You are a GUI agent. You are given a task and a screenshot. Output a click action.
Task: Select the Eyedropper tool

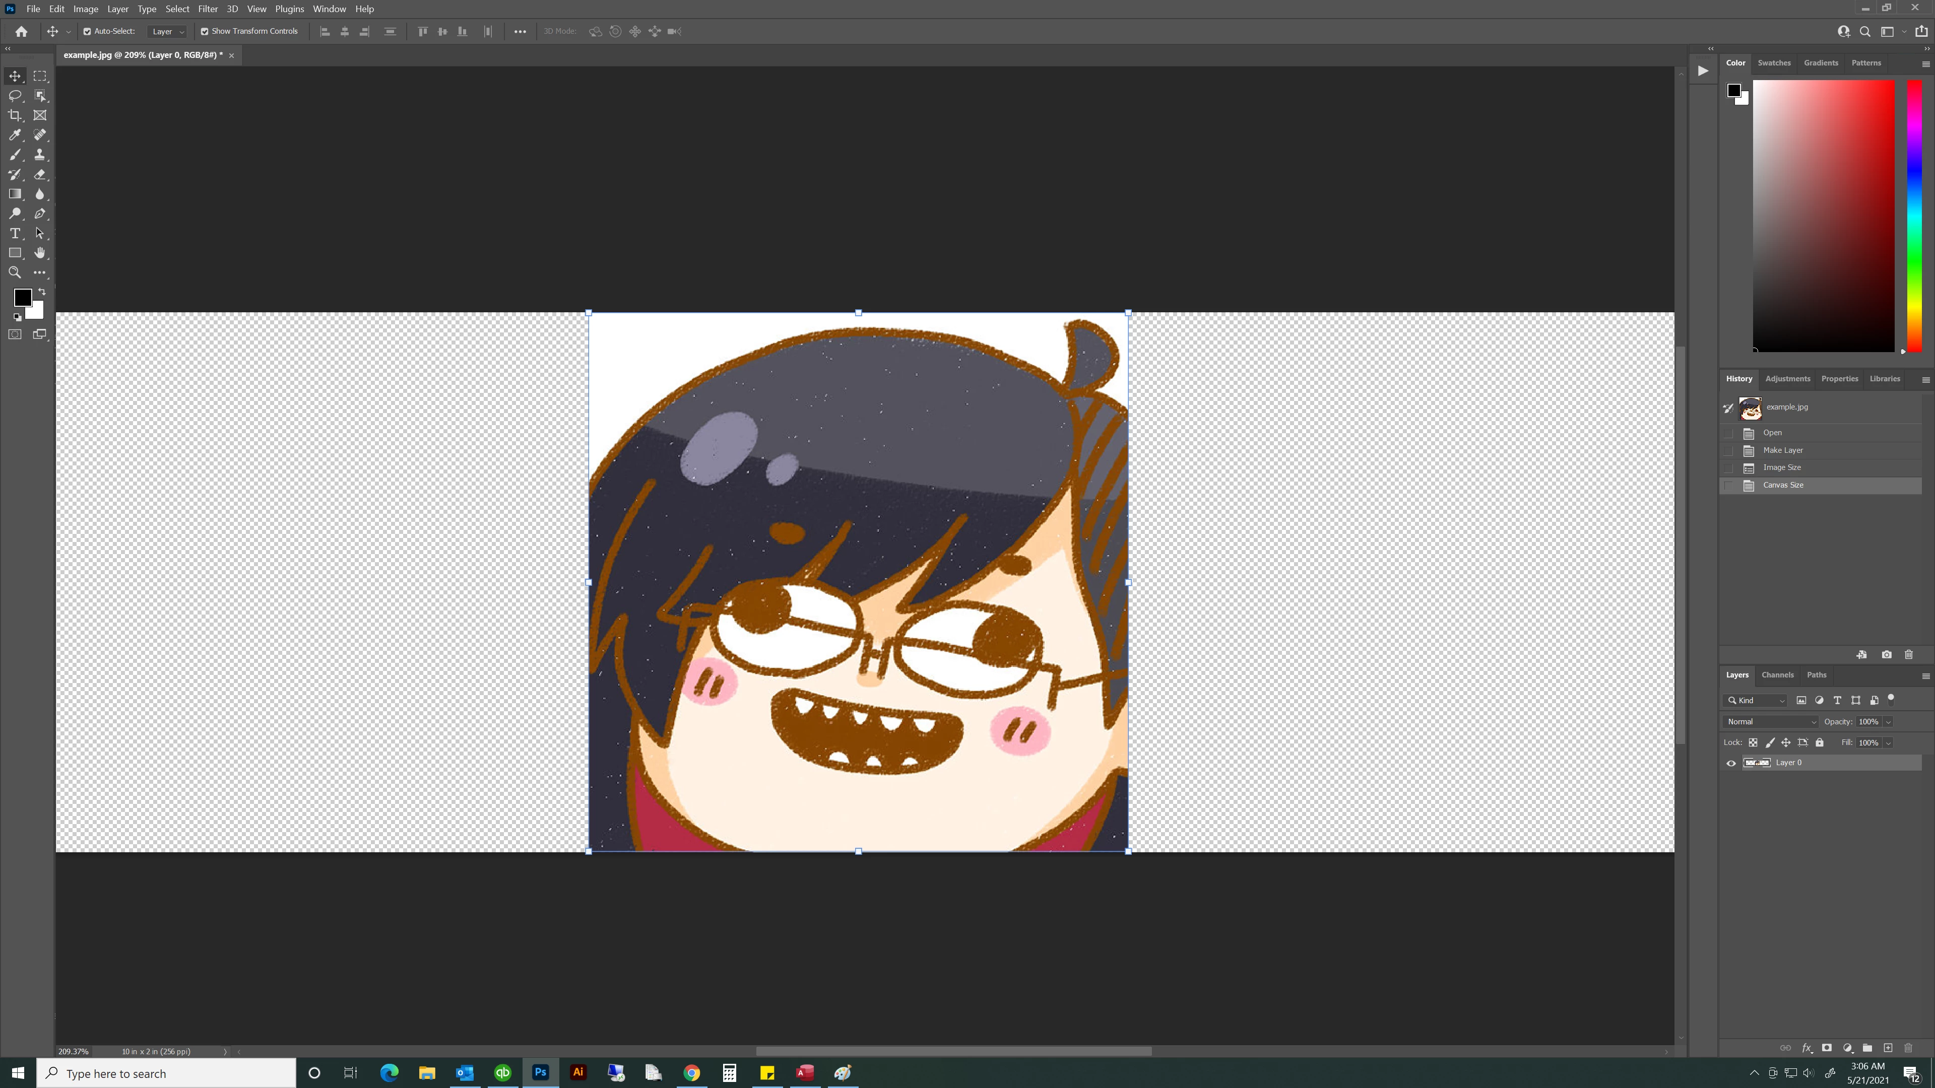(15, 134)
